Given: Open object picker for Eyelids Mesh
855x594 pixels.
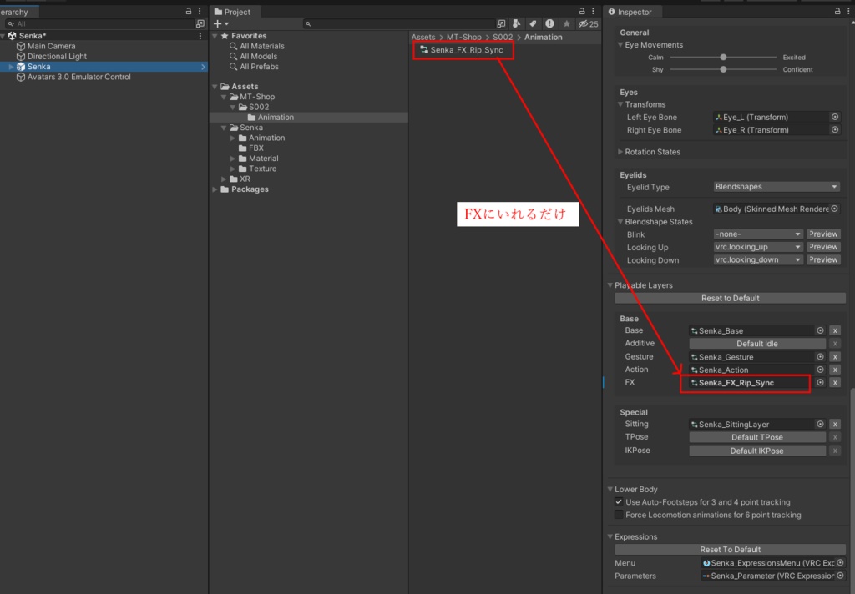Looking at the screenshot, I should (x=835, y=209).
